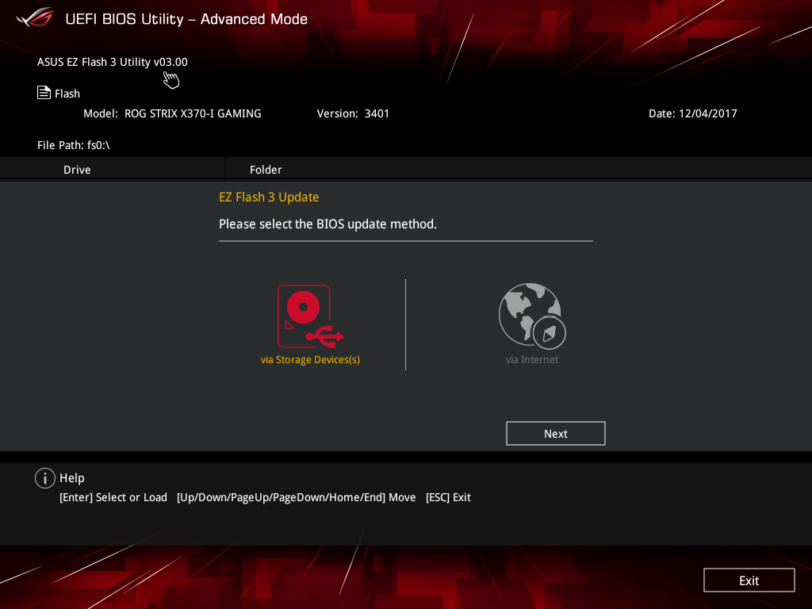Click the Model ROG STRIX X370-I GAMING text
This screenshot has width=812, height=609.
pos(172,113)
